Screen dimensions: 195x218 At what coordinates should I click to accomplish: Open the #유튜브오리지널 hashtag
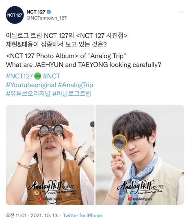[x=28, y=94]
